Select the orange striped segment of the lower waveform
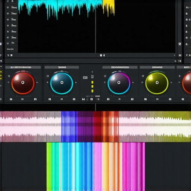 click(x=111, y=126)
